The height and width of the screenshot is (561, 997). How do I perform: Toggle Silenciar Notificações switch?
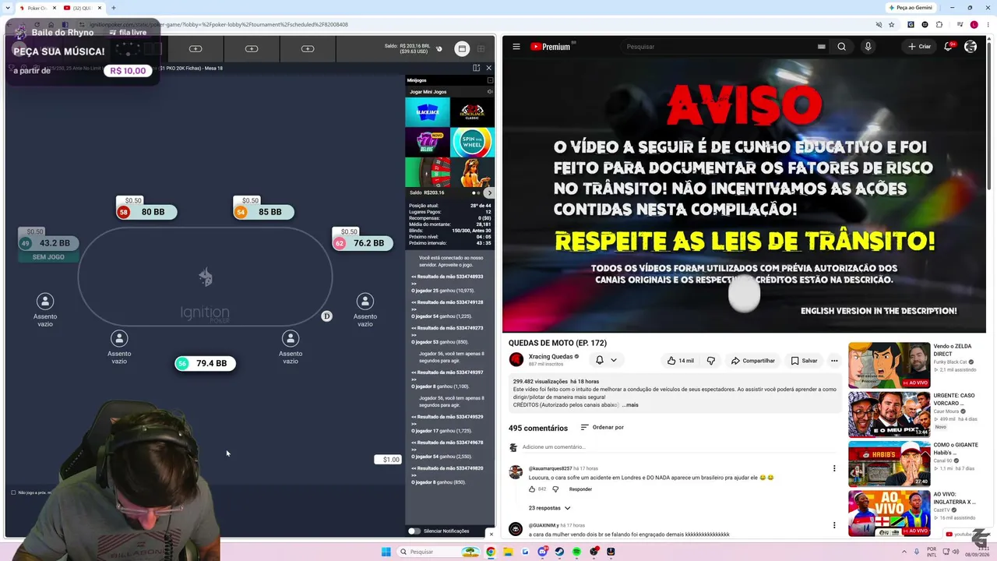tap(414, 531)
